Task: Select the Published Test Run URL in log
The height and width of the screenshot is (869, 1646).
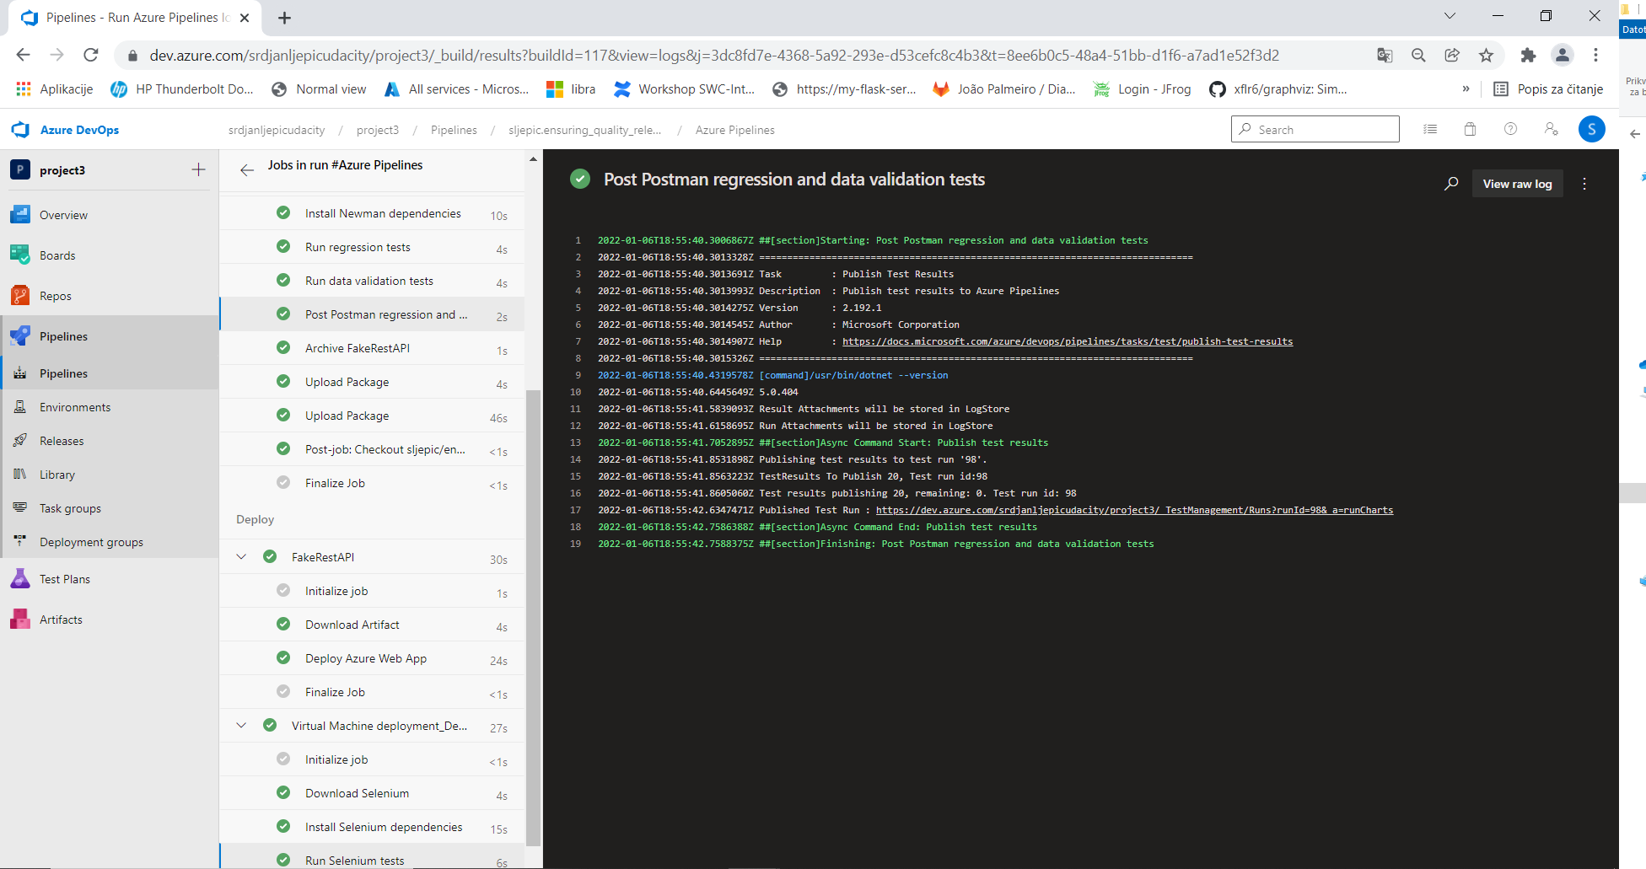Action: click(1134, 510)
